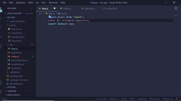Start the Go Live server
Screen dimensions: 181x101
(x=155, y=99)
